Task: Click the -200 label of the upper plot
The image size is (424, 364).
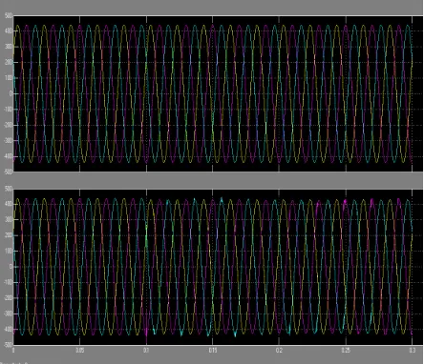Action: [8, 125]
